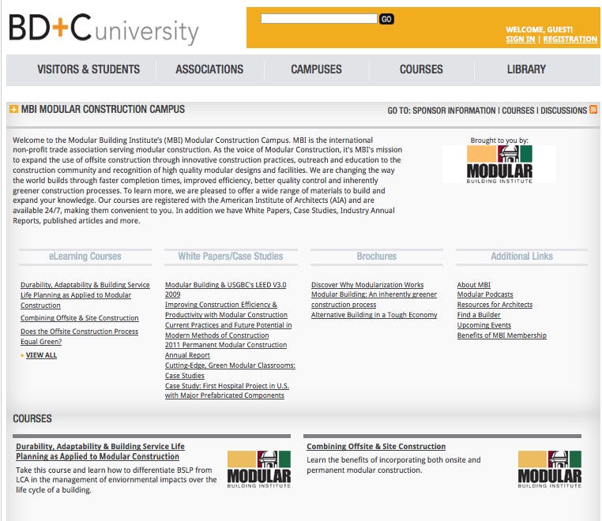Click the Sign In link

pyautogui.click(x=520, y=39)
